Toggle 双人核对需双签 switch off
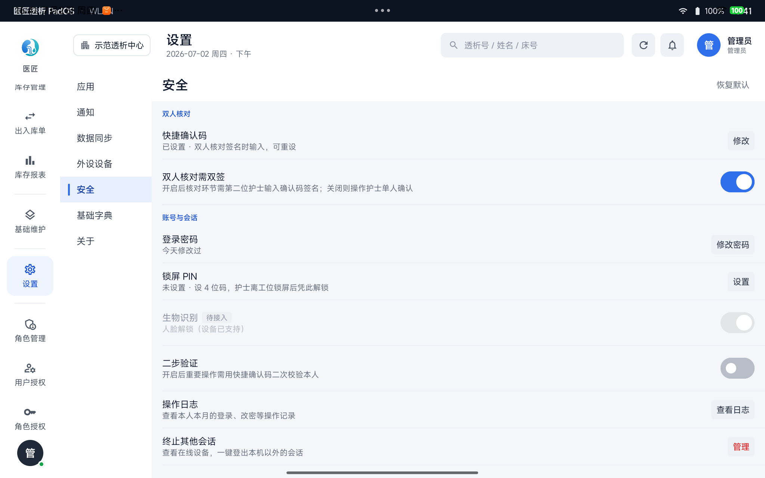 click(737, 182)
